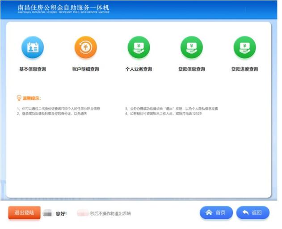Click the 秒后不操作将退出系统 countdown text

[x=110, y=214]
